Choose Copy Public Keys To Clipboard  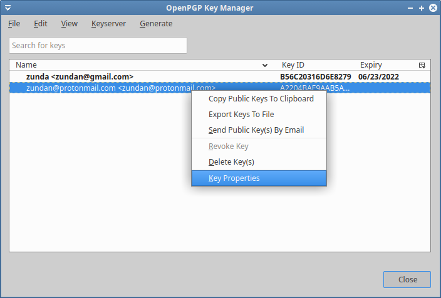pos(259,99)
